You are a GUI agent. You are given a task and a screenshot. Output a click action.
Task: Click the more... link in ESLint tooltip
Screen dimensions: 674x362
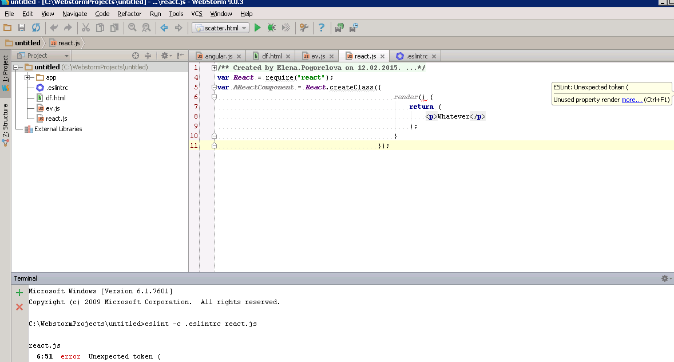[x=632, y=100]
